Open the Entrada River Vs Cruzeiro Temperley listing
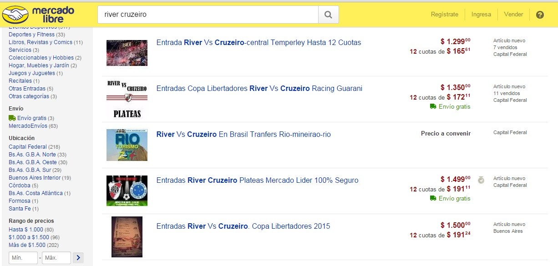Screen dimensions: 558x266 (259, 42)
